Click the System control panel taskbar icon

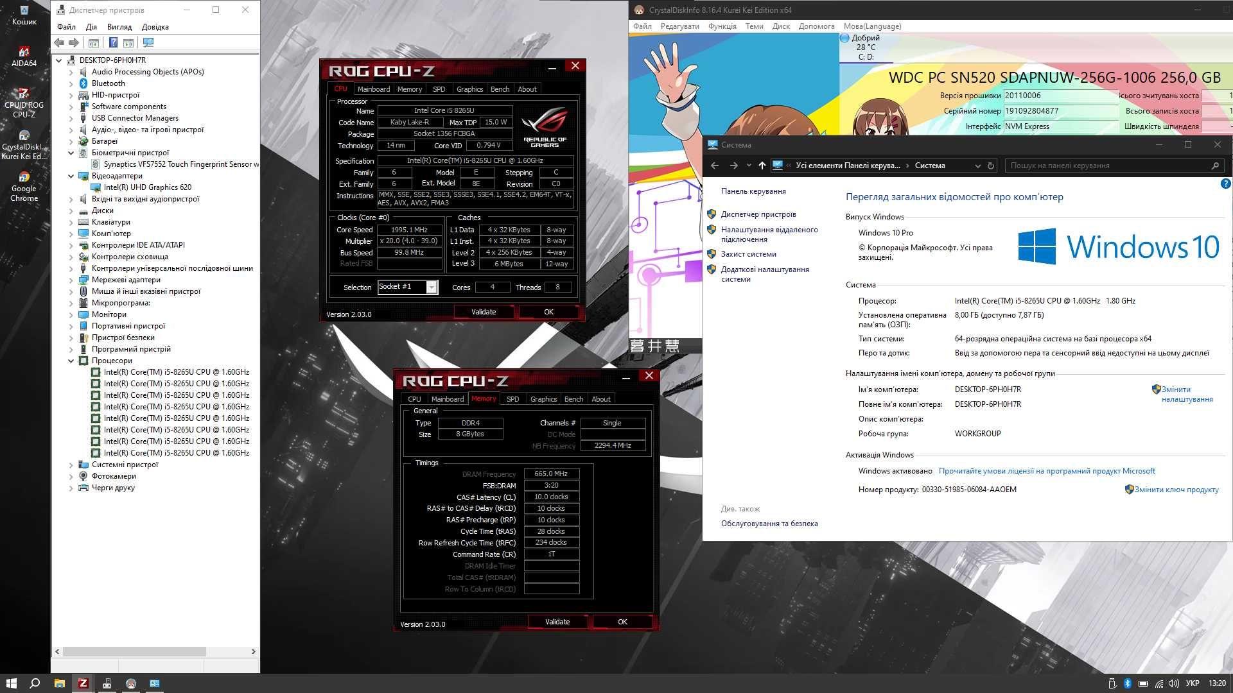155,683
